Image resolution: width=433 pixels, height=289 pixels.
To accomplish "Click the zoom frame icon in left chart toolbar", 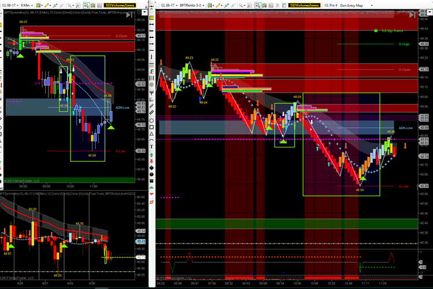I will tap(78, 5).
